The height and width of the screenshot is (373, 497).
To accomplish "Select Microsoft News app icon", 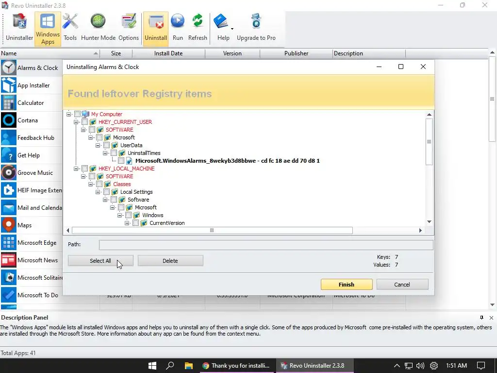I will tap(9, 260).
